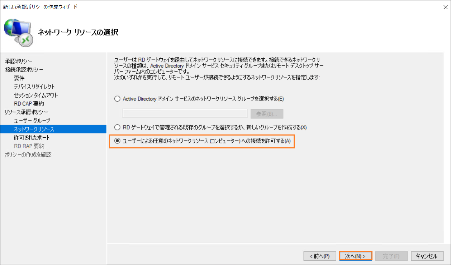Viewport: 451px width, 265px height.
Task: Cancel the wizard with キャンセル button
Action: coord(427,256)
